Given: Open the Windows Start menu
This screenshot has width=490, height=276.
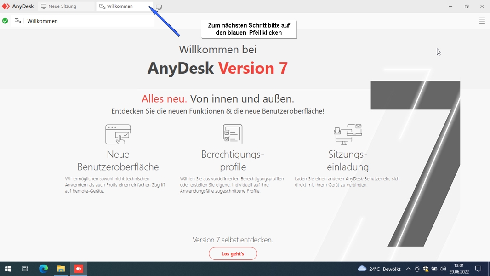Looking at the screenshot, I should (x=8, y=269).
